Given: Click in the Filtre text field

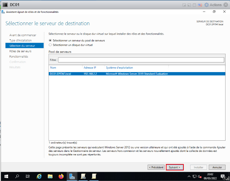Looking at the screenshot, I should tap(141, 60).
